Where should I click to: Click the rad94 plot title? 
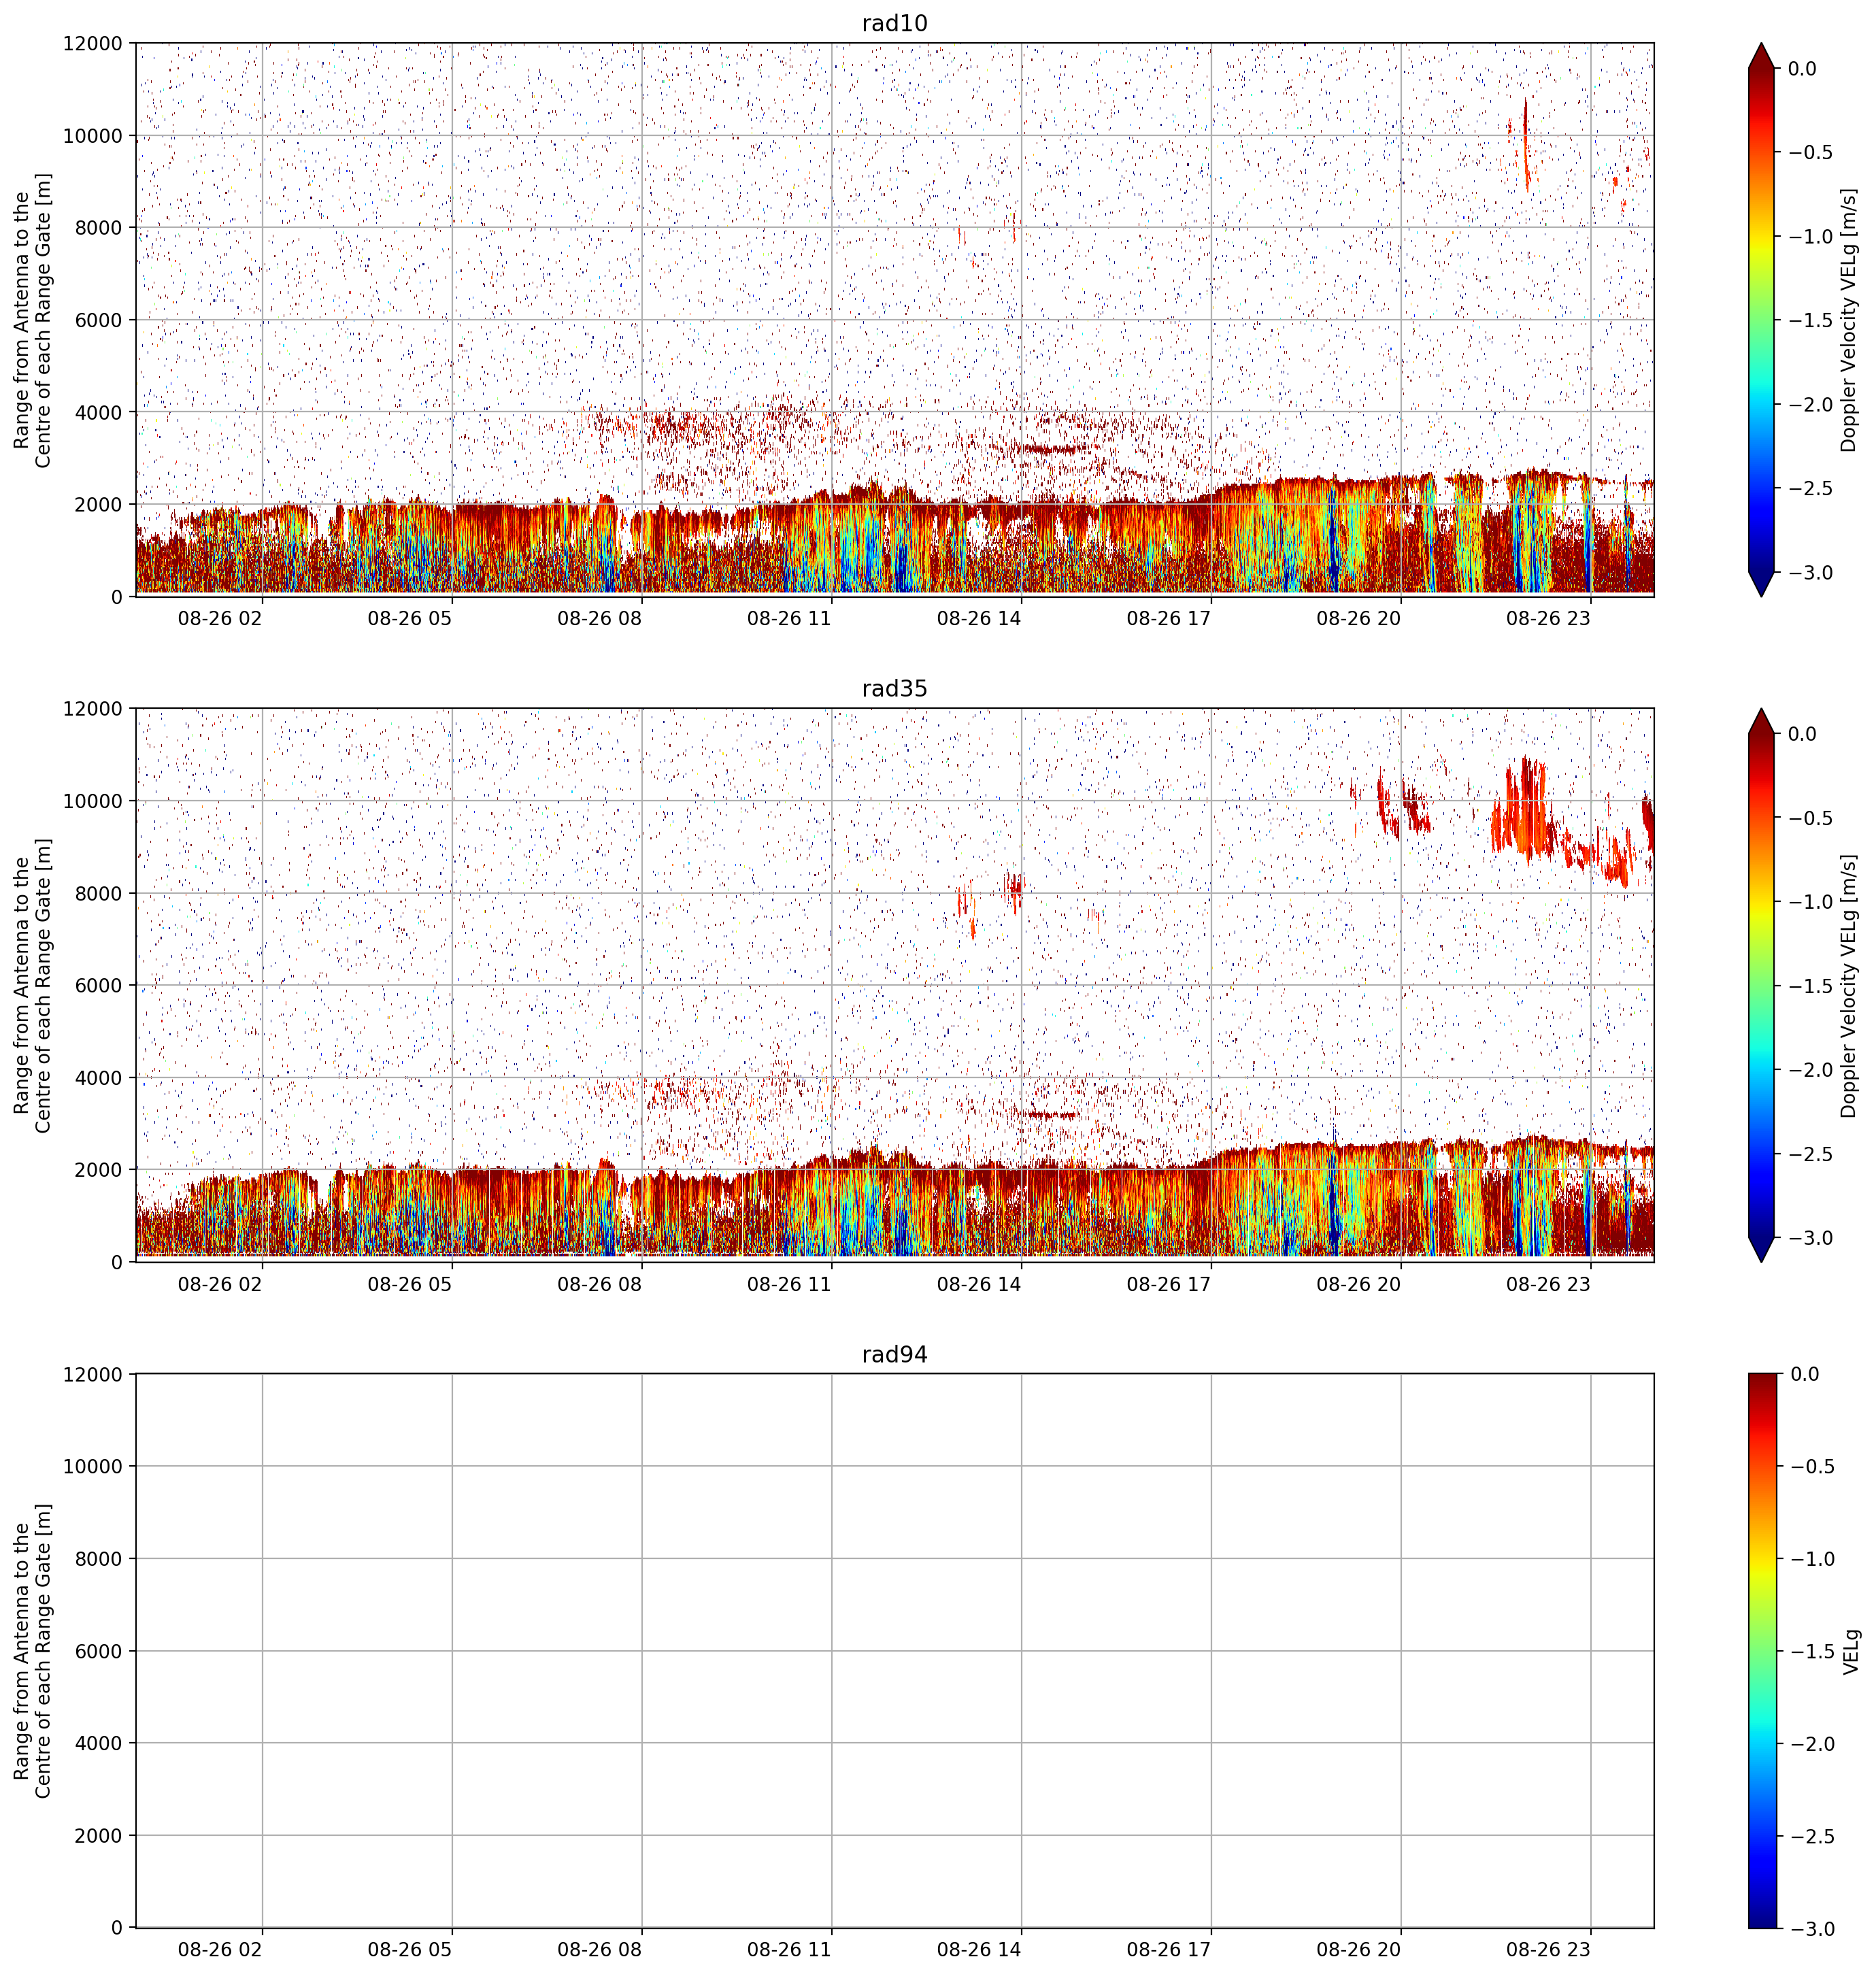[x=894, y=1354]
